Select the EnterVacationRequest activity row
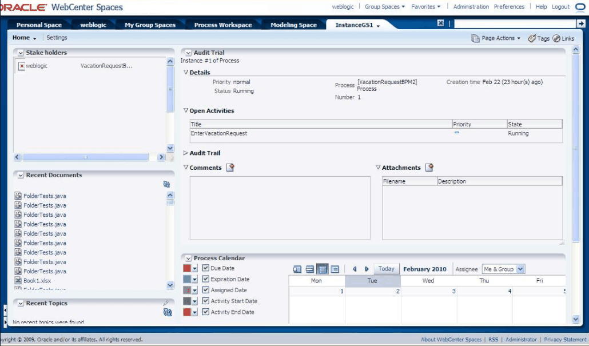The width and height of the screenshot is (589, 346). [376, 133]
